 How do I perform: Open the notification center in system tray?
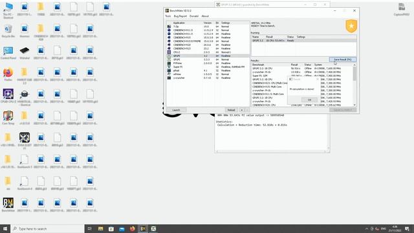[407, 228]
